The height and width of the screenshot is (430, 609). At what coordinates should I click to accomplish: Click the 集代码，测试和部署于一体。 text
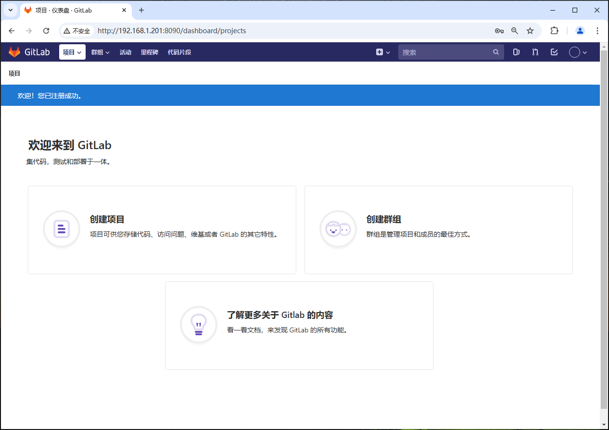pyautogui.click(x=69, y=162)
